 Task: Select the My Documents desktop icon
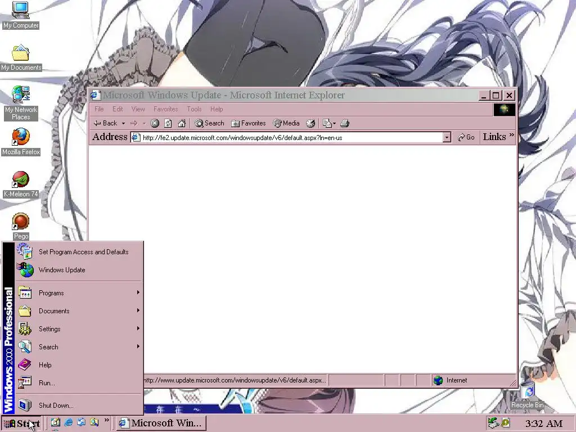[x=21, y=58]
